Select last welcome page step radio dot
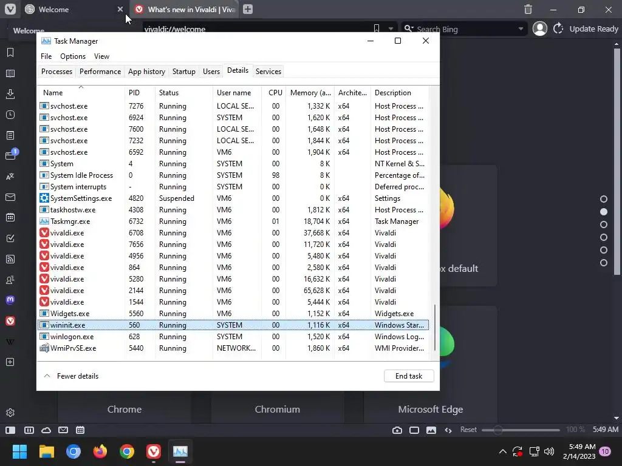The image size is (622, 466). coord(604,263)
